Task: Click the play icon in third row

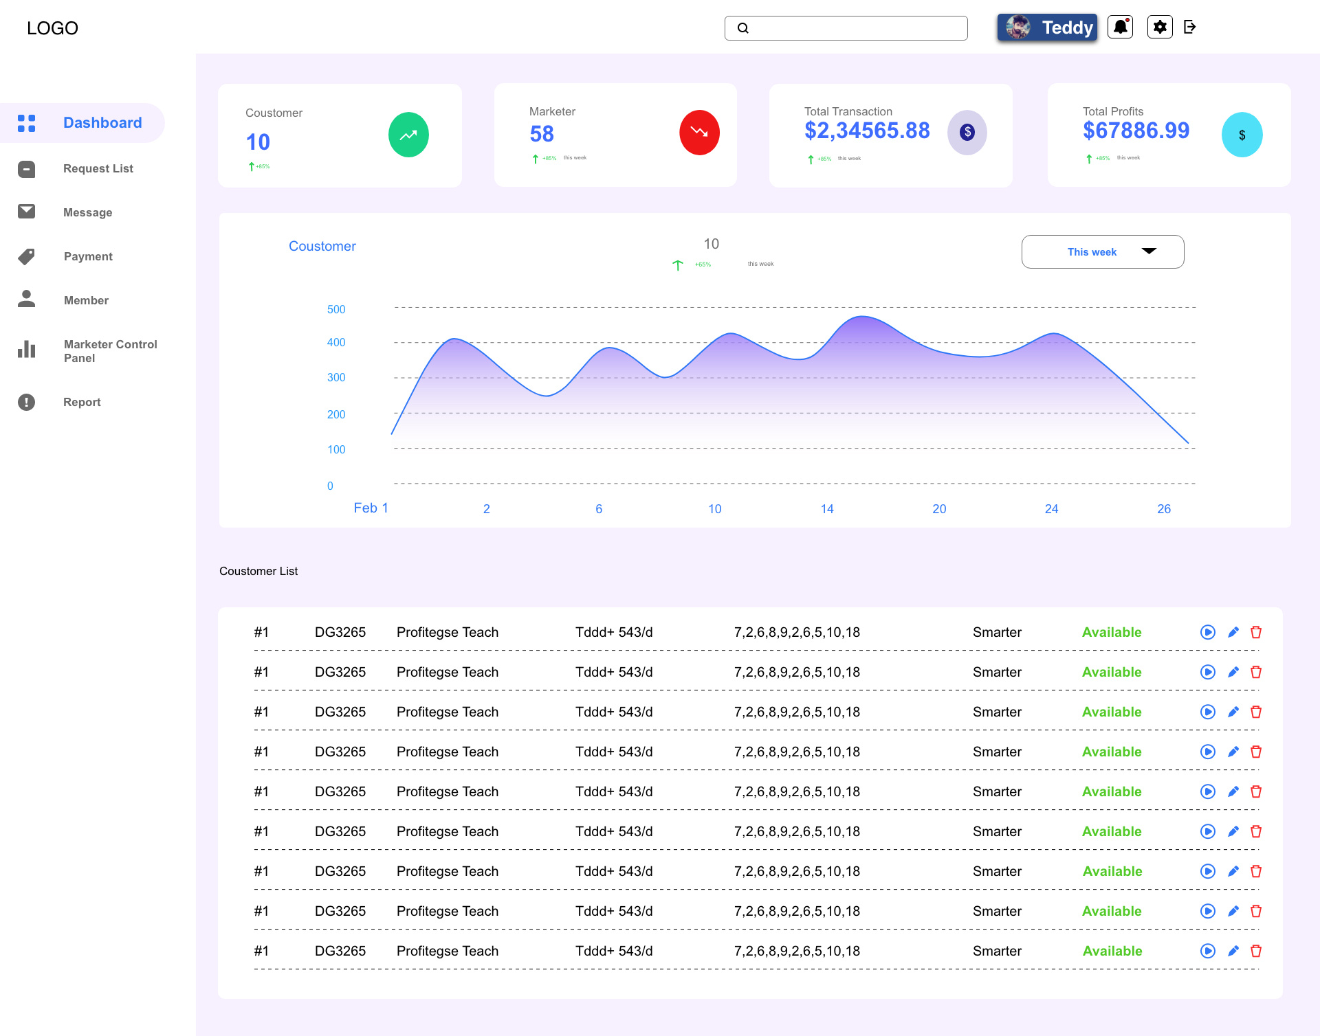Action: coord(1208,712)
